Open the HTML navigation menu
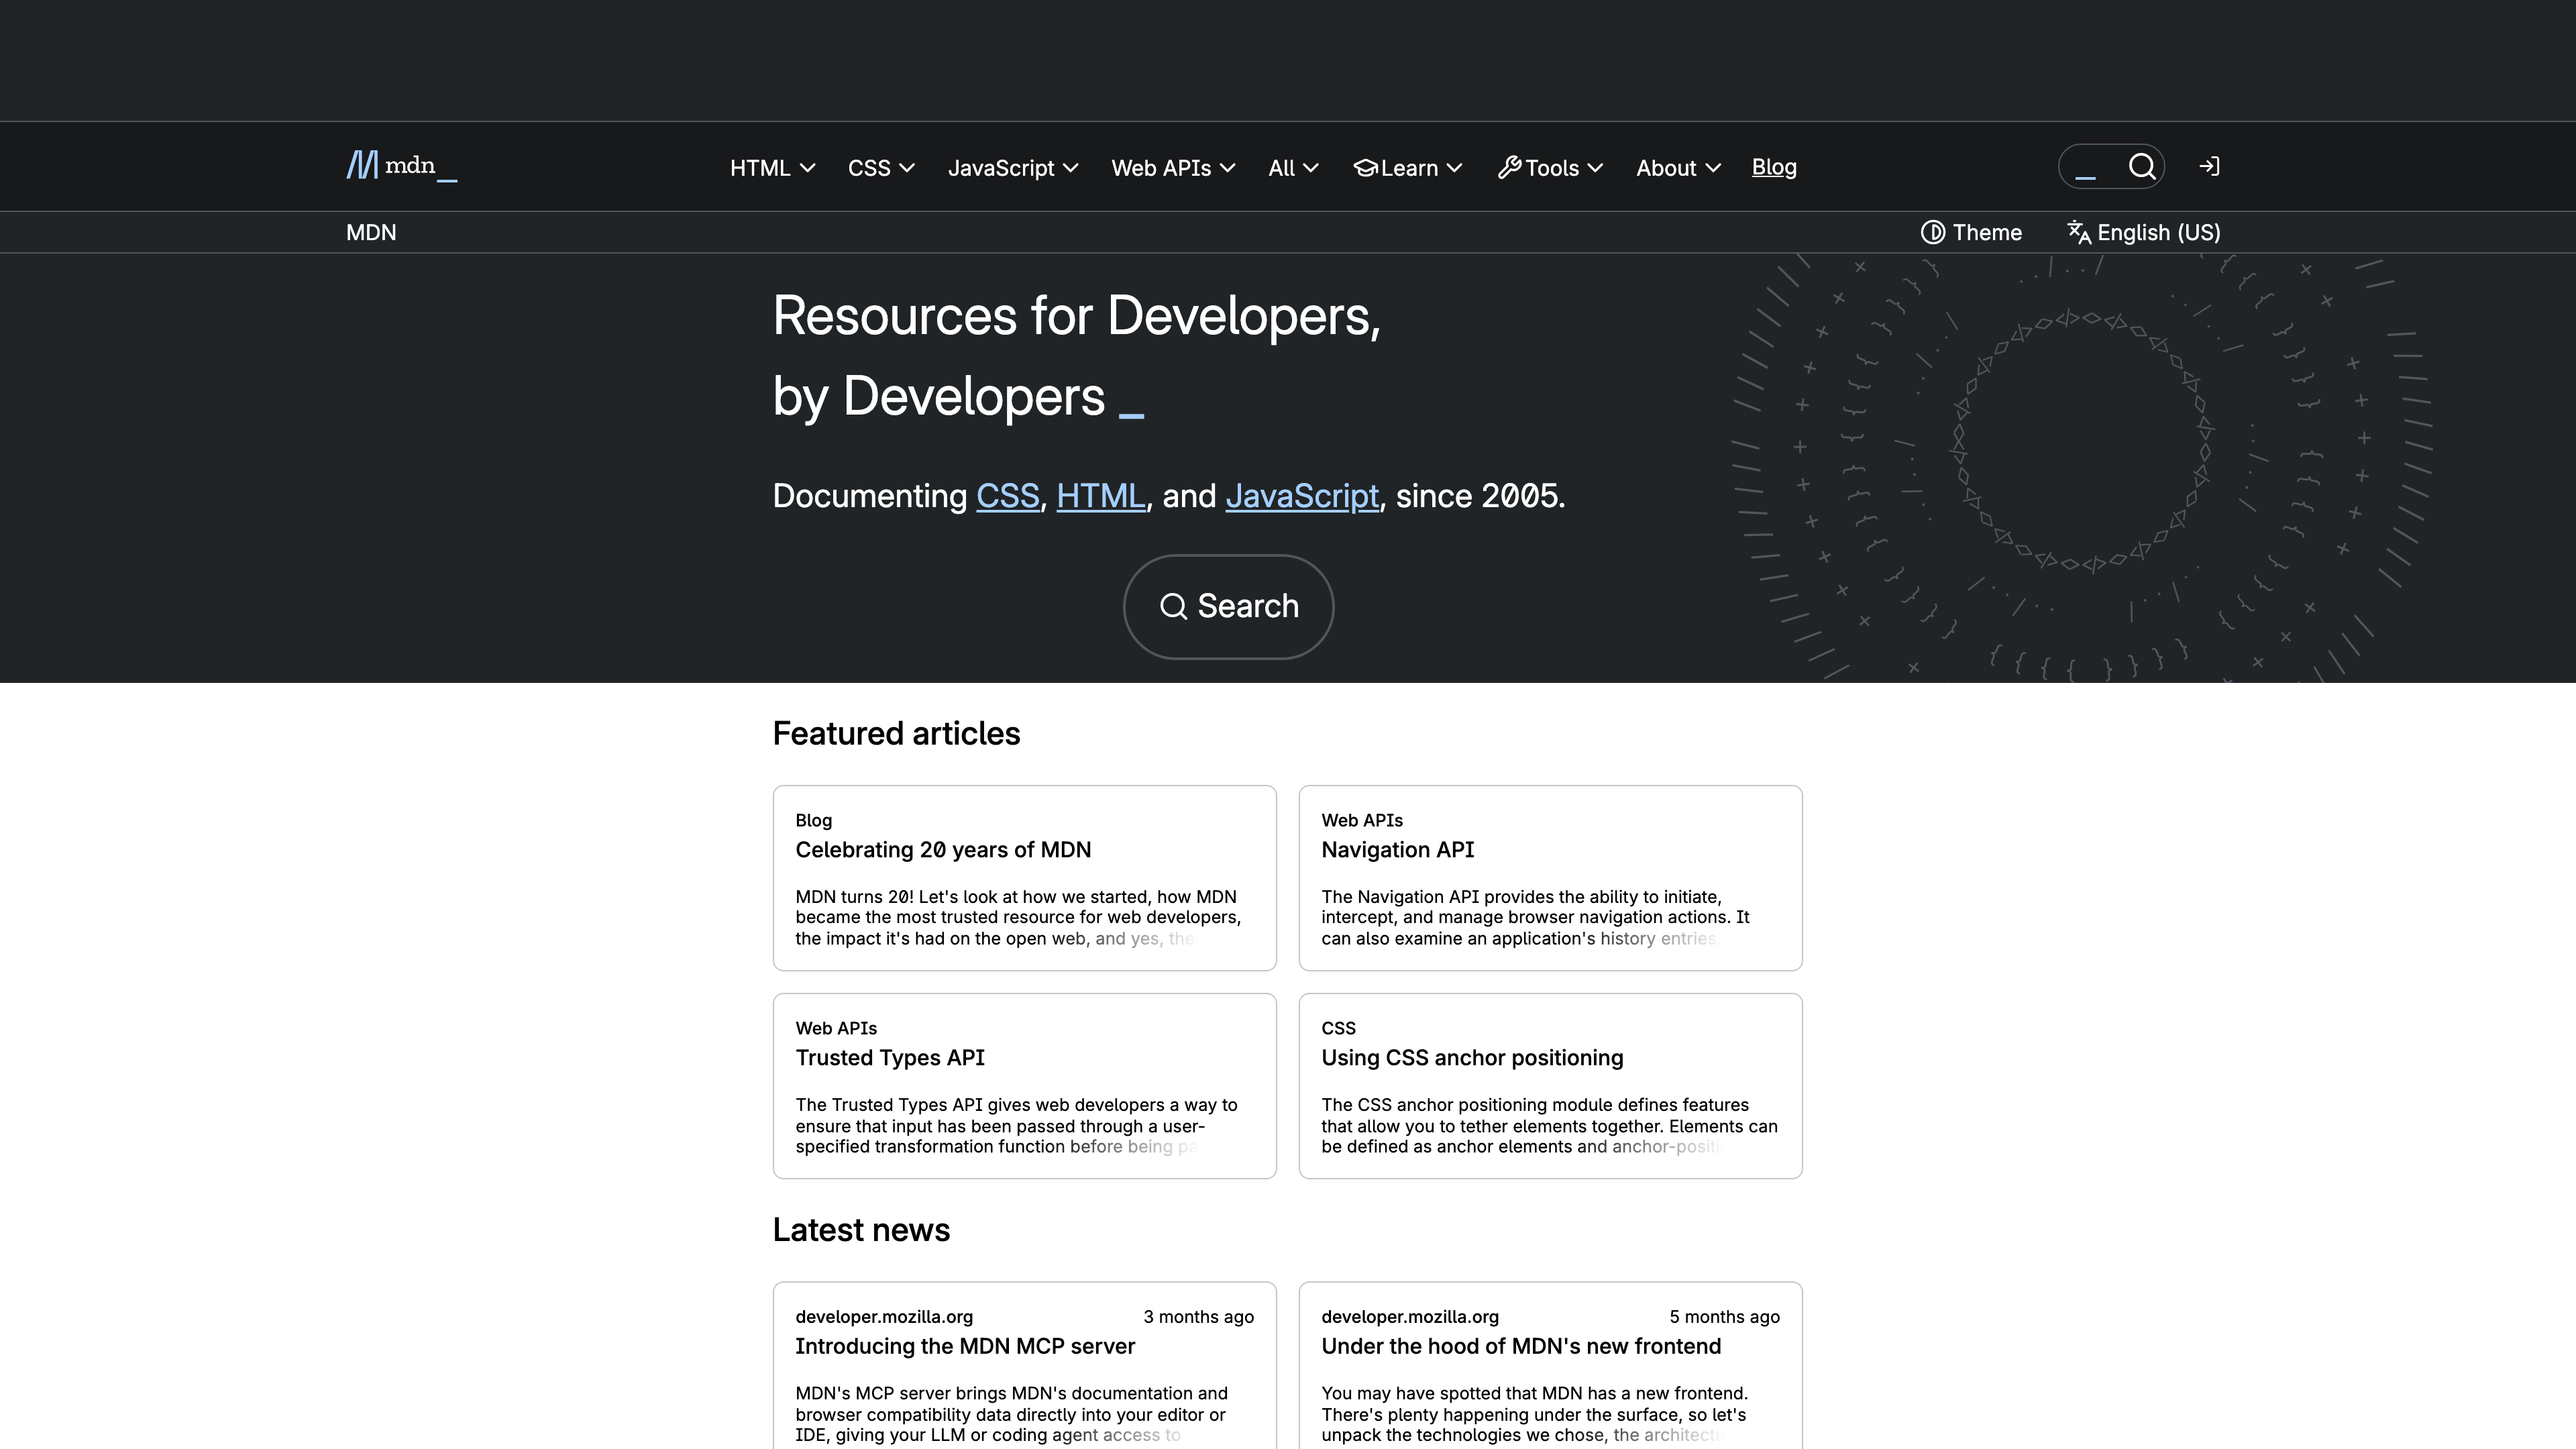 772,167
